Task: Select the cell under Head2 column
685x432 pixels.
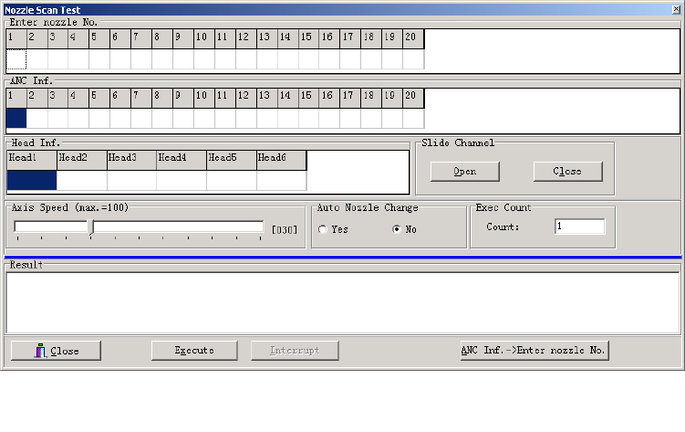Action: (82, 180)
